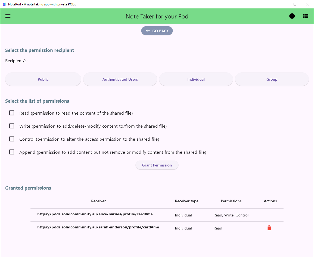Click the Receiver column header
314x258 pixels.
[x=98, y=201]
